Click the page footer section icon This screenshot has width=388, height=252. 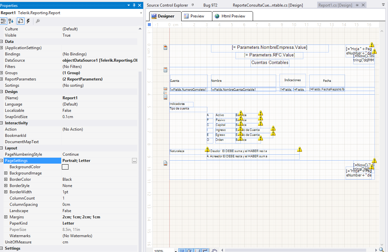click(x=165, y=163)
